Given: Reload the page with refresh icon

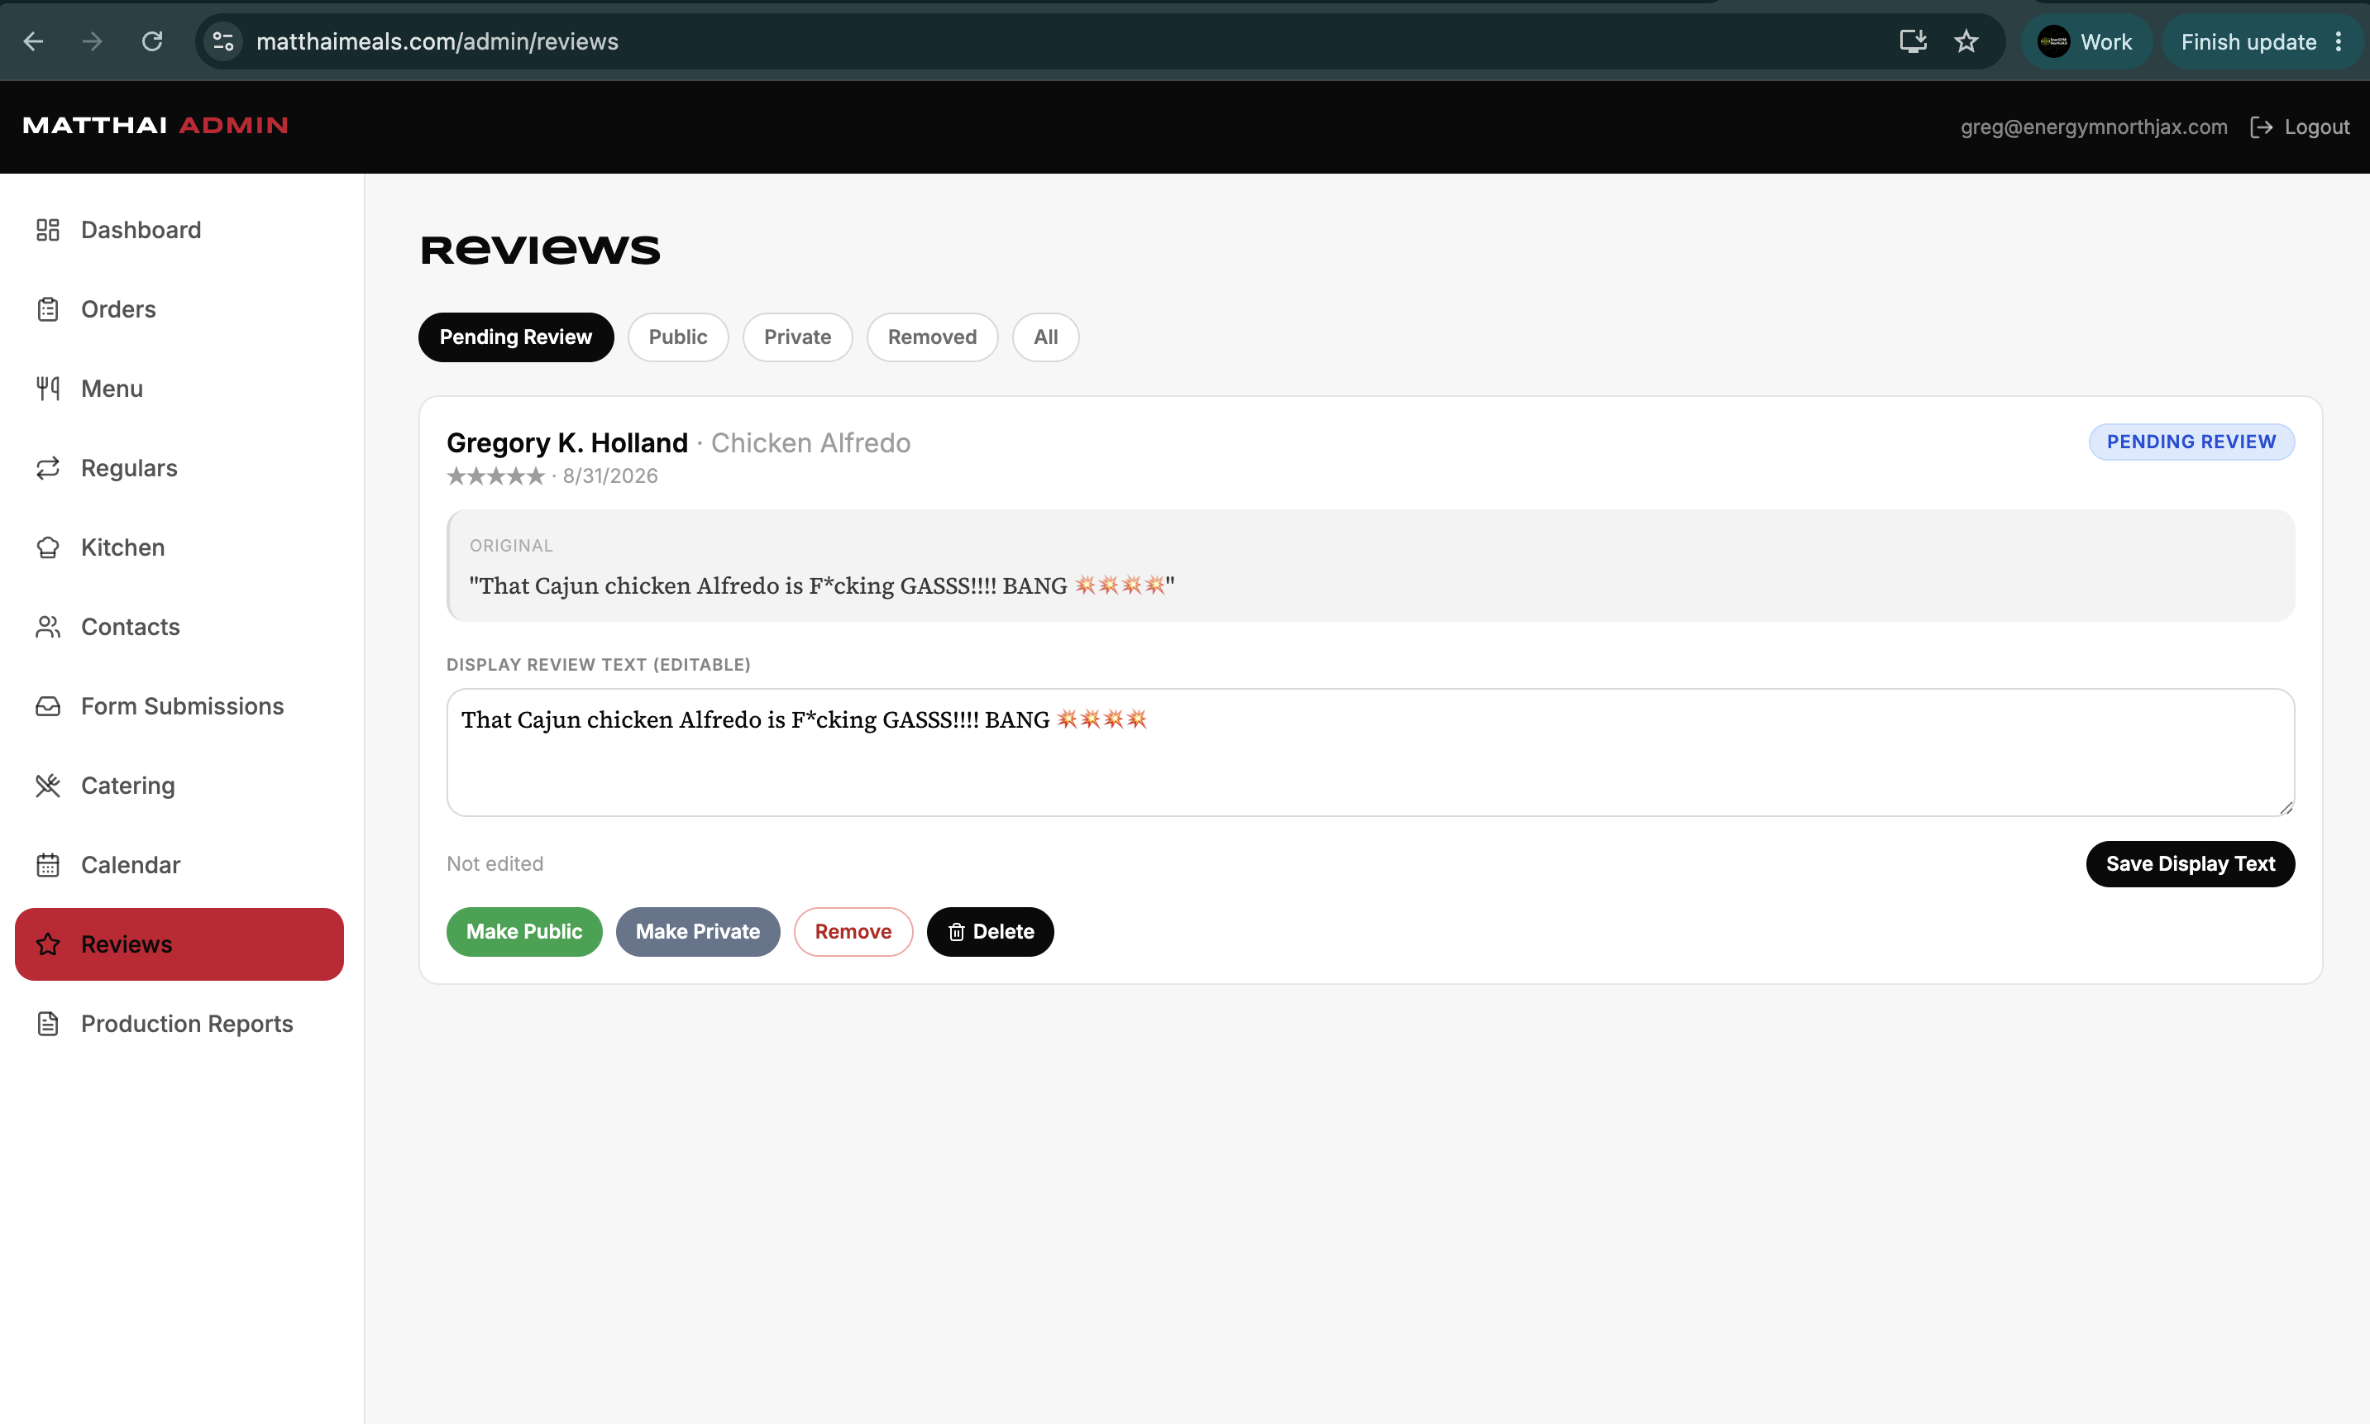Looking at the screenshot, I should 151,41.
